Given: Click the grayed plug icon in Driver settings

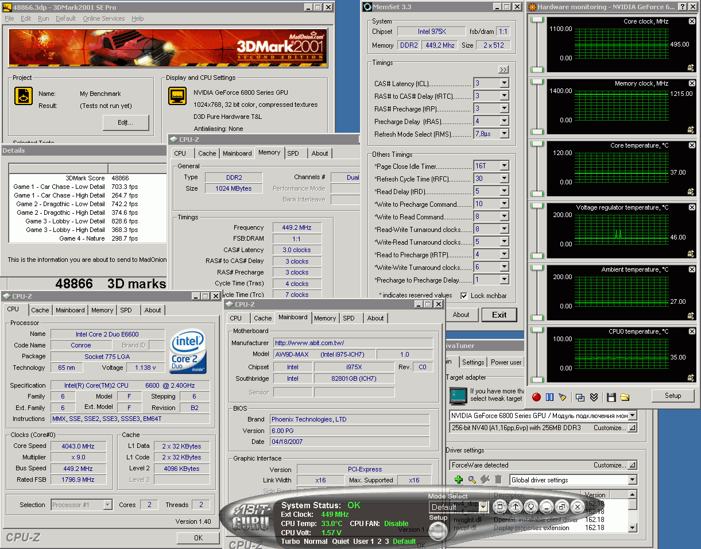Looking at the screenshot, I should point(485,480).
